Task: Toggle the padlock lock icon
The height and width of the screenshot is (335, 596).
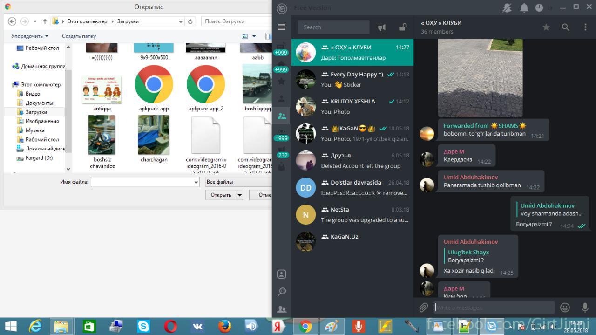Action: click(x=402, y=27)
